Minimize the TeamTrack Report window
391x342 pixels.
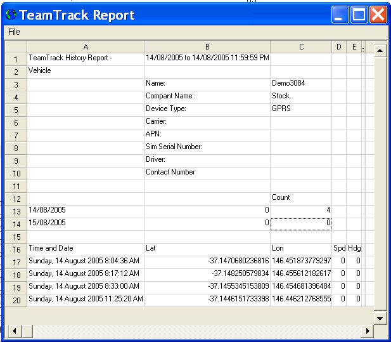(340, 15)
